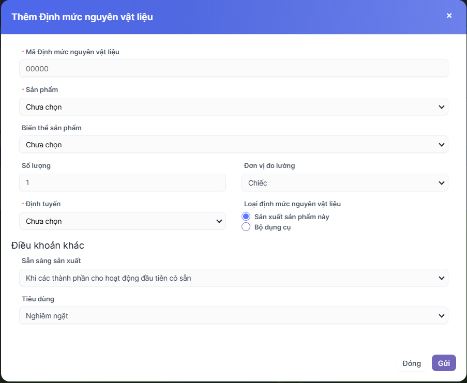Click the chevron arrow on Sẵn sàng sản xuất

tap(441, 278)
